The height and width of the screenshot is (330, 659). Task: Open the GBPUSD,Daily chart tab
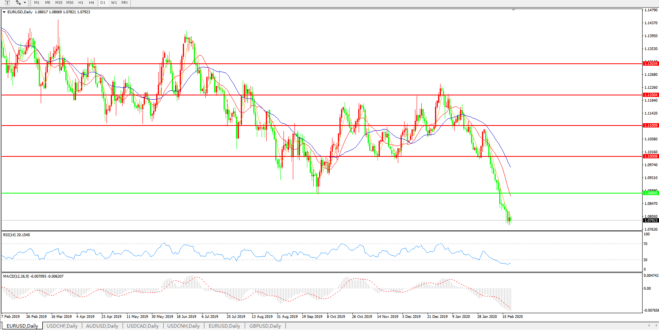click(x=265, y=326)
